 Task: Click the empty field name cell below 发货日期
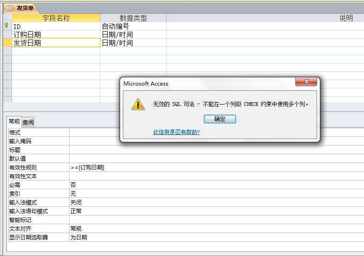click(x=56, y=51)
